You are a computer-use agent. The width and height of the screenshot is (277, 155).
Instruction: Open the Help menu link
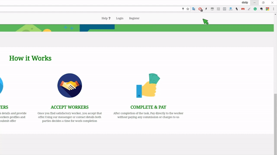coord(106,18)
